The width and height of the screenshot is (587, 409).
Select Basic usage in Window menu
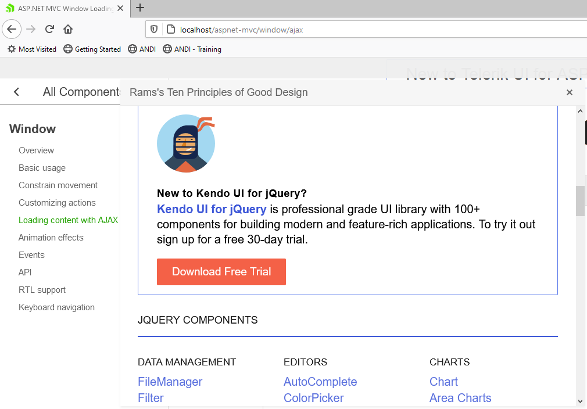tap(42, 168)
